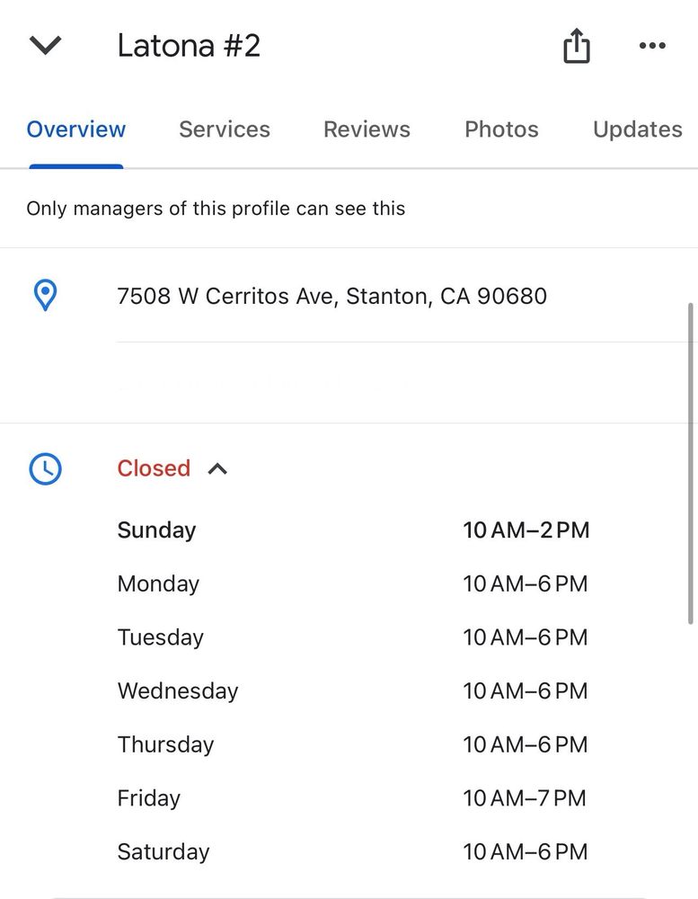Open the Services tab
This screenshot has width=698, height=899.
pos(225,129)
